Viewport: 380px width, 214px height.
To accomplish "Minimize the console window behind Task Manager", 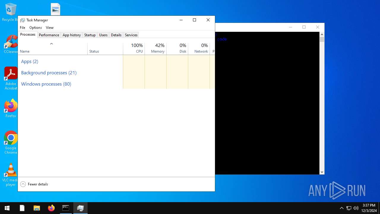I will coord(291,27).
